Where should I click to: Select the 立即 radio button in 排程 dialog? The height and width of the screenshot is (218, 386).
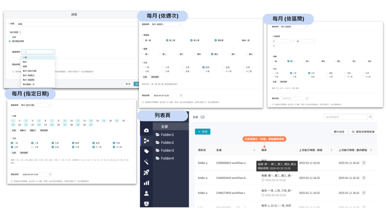10,37
